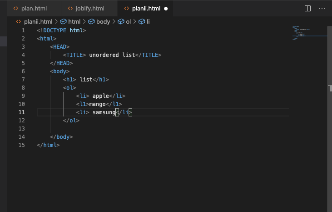Image resolution: width=332 pixels, height=212 pixels.
Task: Click the unsaved-changes dot on the planii.html tab
Action: pos(166,9)
